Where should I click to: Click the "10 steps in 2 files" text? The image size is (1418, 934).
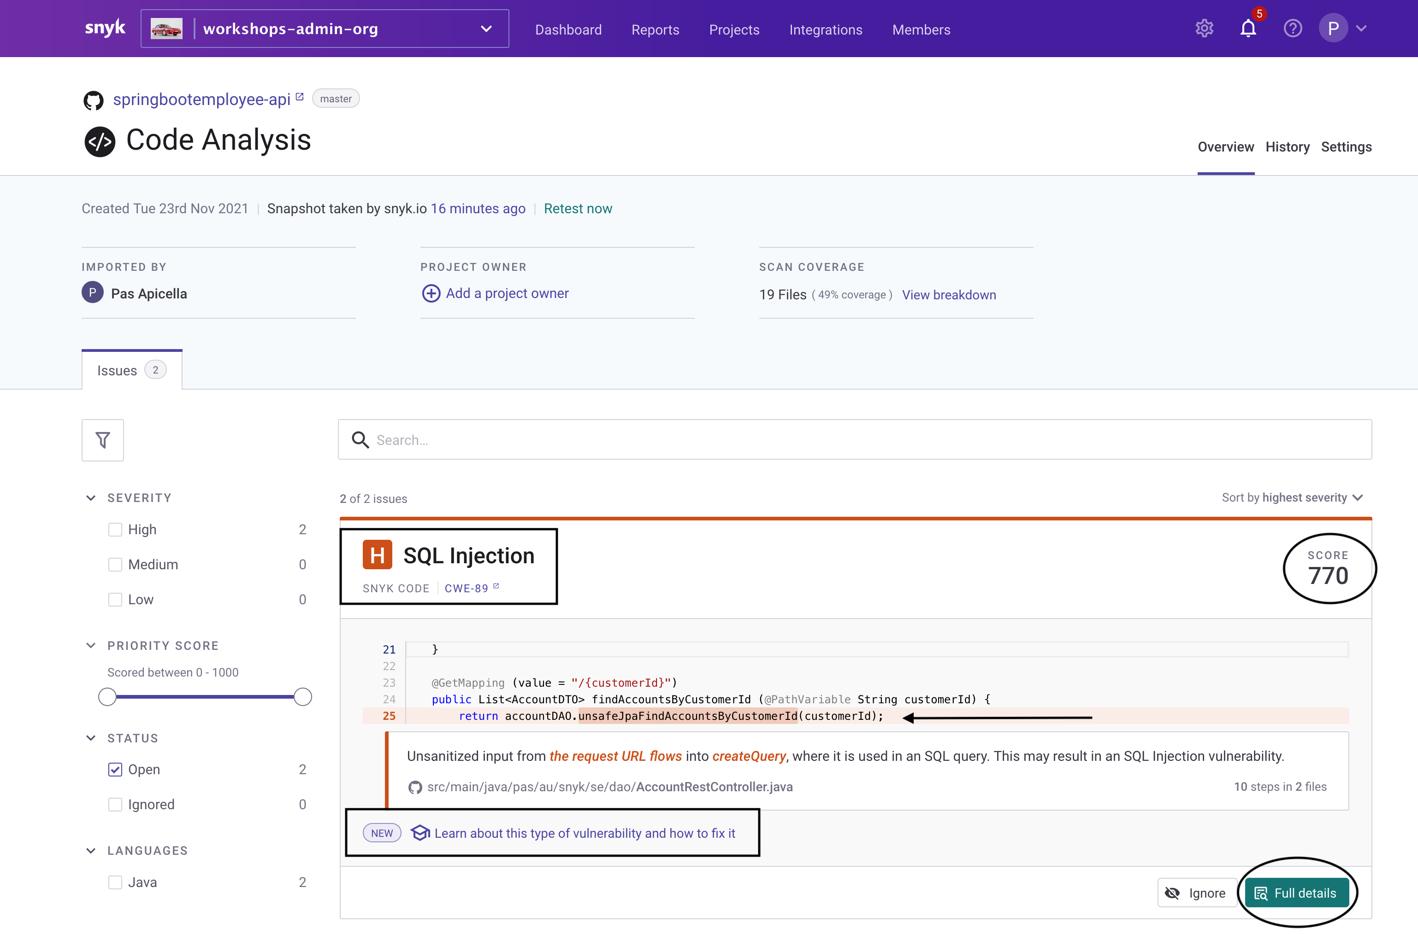pos(1280,786)
